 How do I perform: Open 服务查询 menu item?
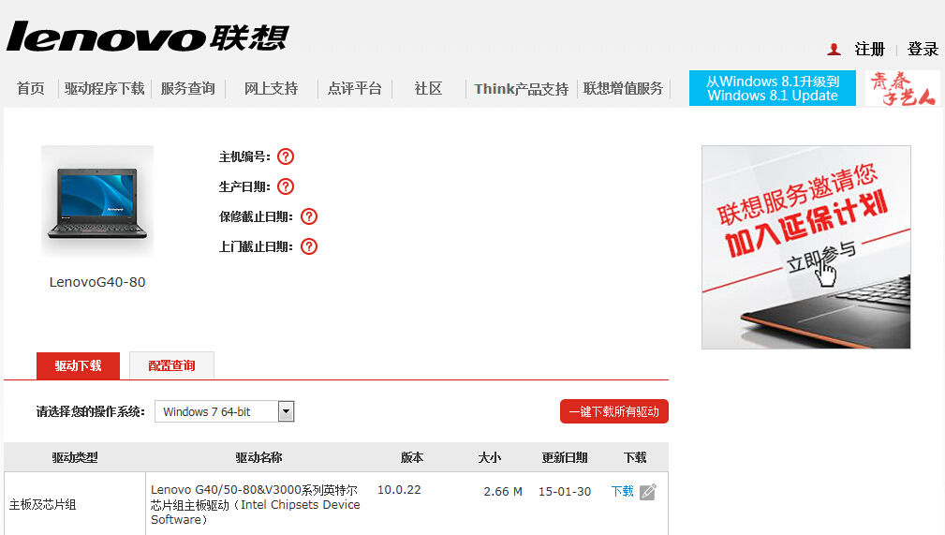pos(188,89)
